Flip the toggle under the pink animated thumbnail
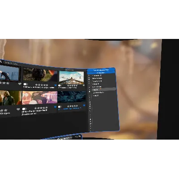Image resolution: width=179 pixels, height=179 pixels. [24, 109]
